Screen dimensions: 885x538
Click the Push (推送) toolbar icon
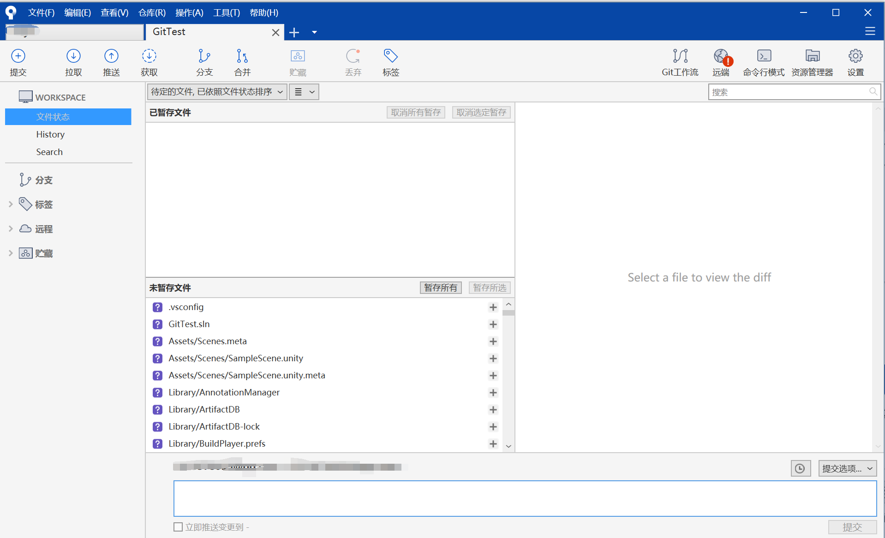click(x=111, y=62)
